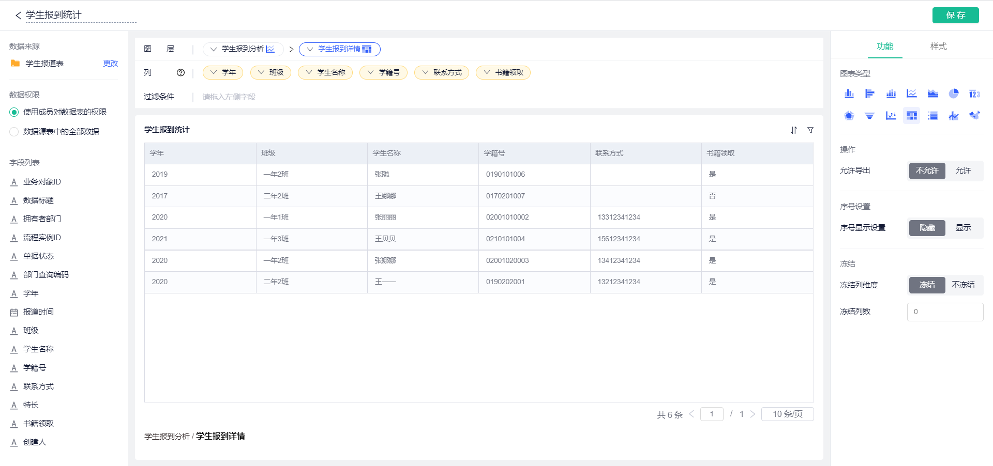Click the 更改 data source link
Screen dimensions: 993x466
click(111, 63)
